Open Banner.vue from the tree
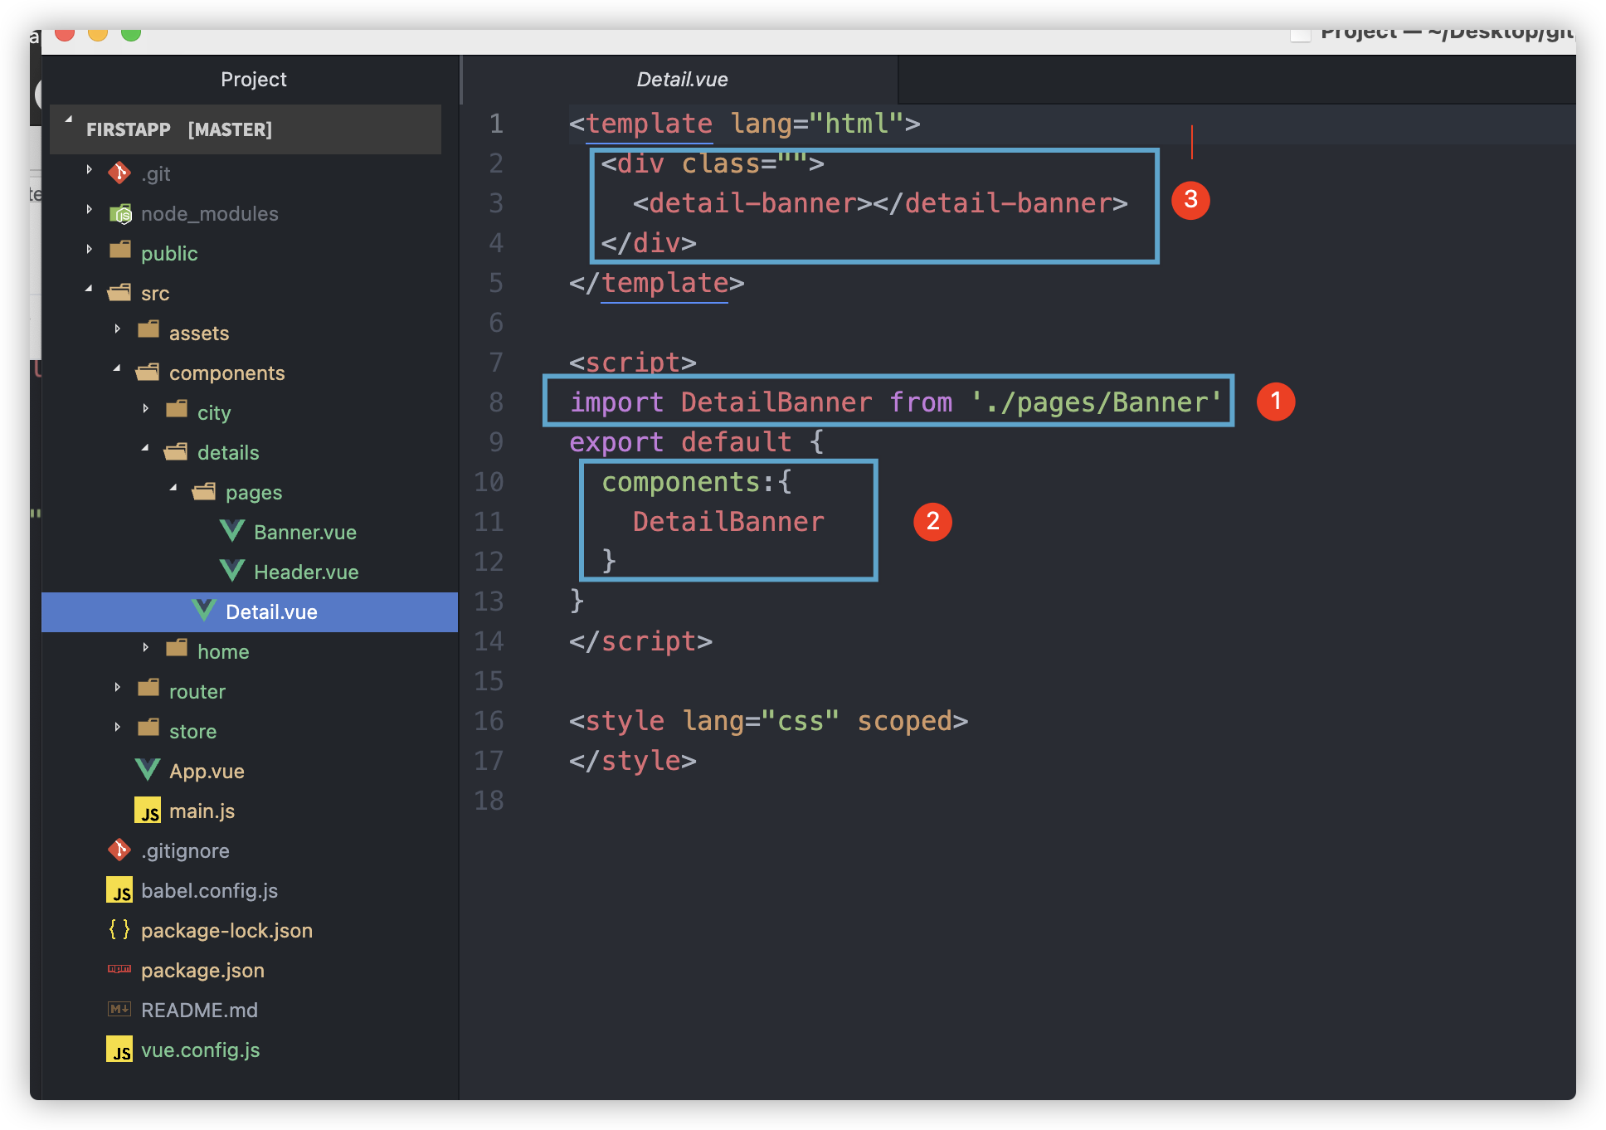 [x=305, y=532]
